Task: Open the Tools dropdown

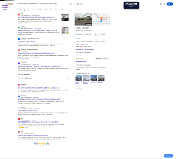Action: tap(63, 9)
